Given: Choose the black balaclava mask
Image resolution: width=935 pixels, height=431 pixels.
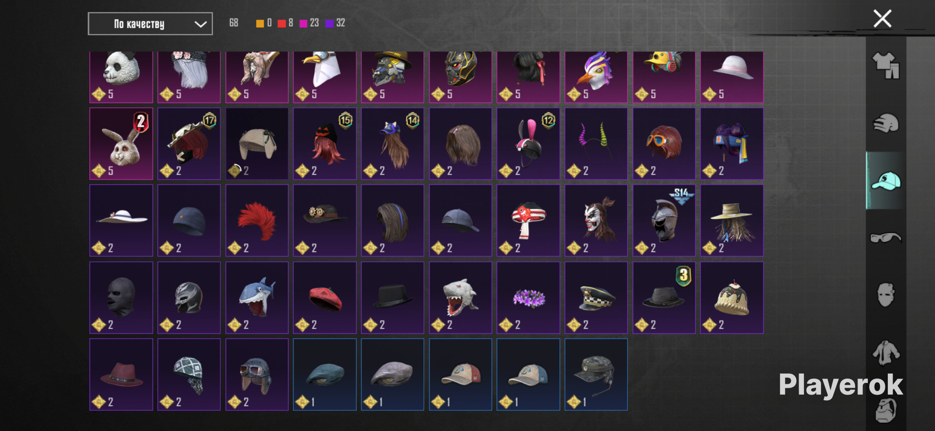Looking at the screenshot, I should coord(121,298).
